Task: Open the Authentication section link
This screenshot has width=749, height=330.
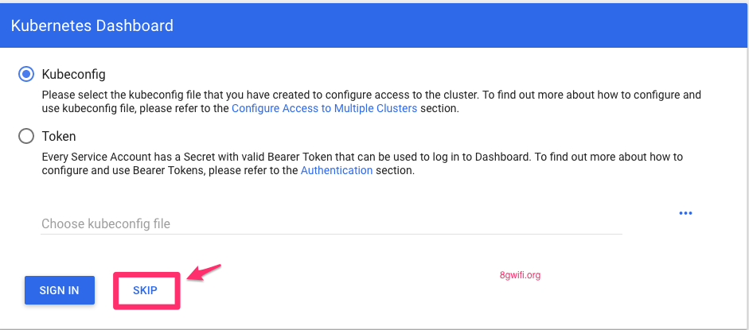Action: [337, 170]
